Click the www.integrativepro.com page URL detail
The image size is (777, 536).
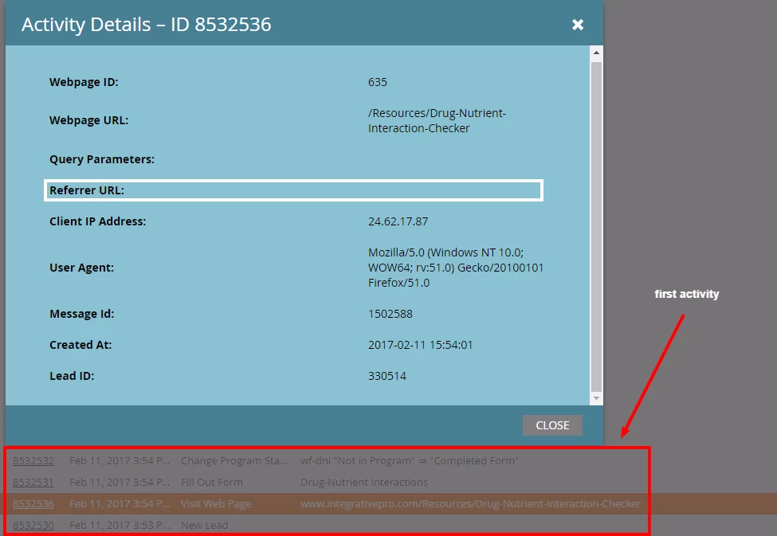(x=470, y=504)
